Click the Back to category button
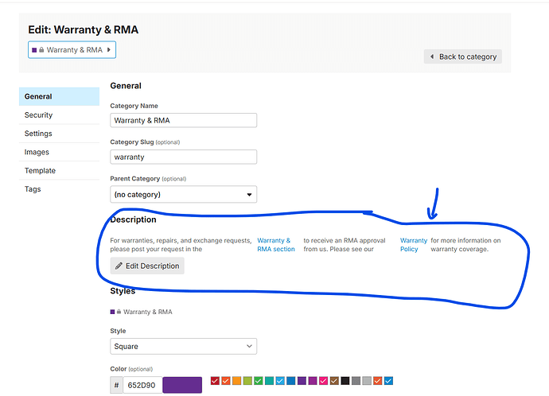The image size is (549, 396). pyautogui.click(x=463, y=56)
